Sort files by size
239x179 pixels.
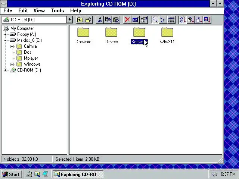click(199, 20)
